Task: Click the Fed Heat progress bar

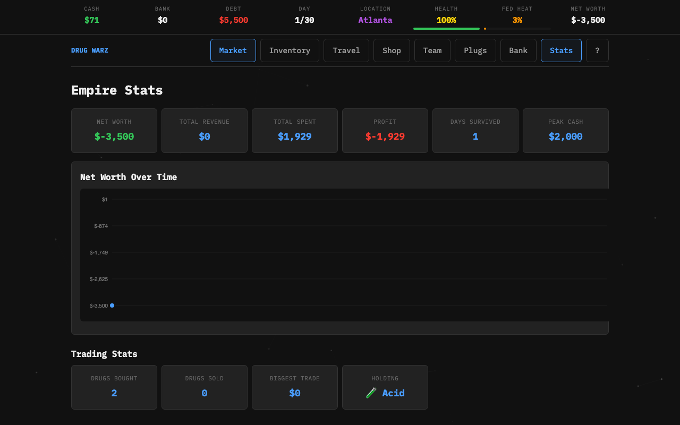Action: [517, 28]
